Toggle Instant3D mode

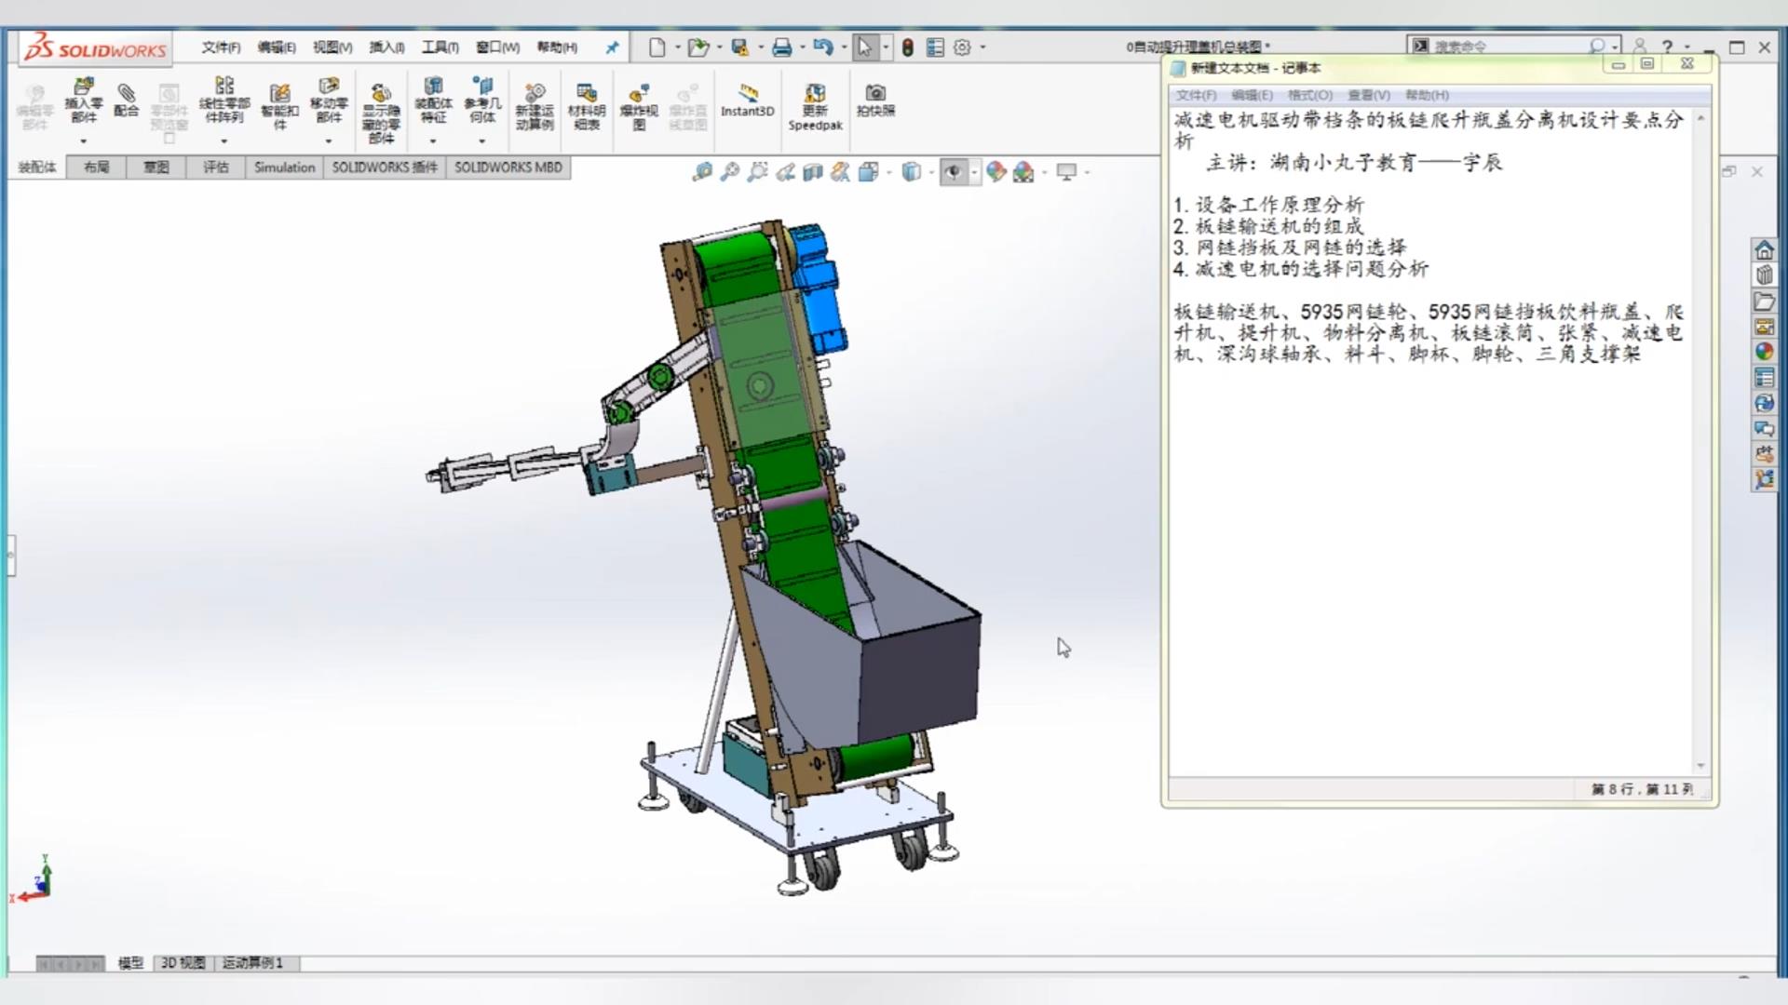pos(747,100)
